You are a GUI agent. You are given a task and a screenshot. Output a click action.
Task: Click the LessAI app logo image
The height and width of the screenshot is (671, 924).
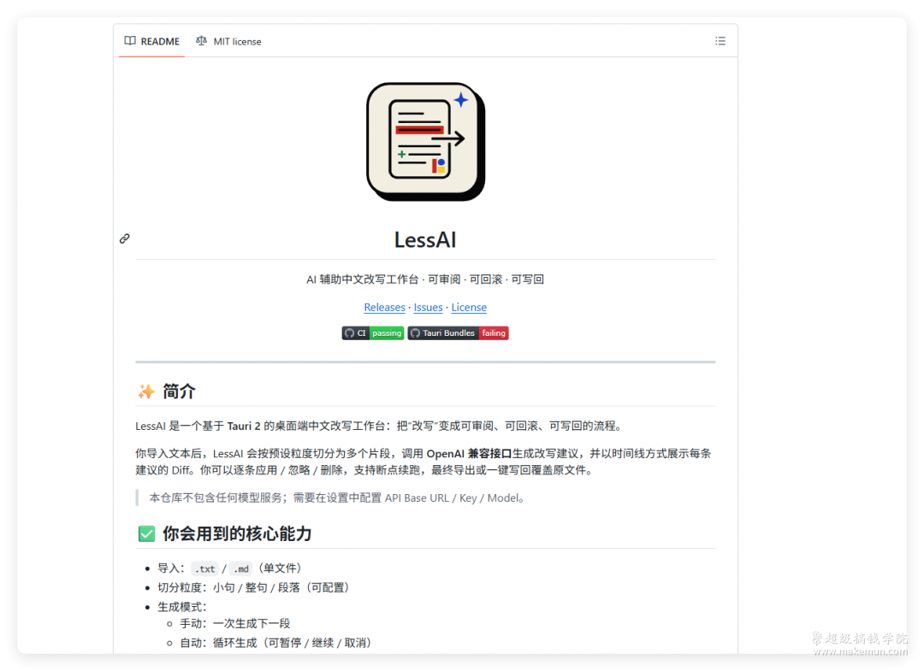[x=425, y=142]
